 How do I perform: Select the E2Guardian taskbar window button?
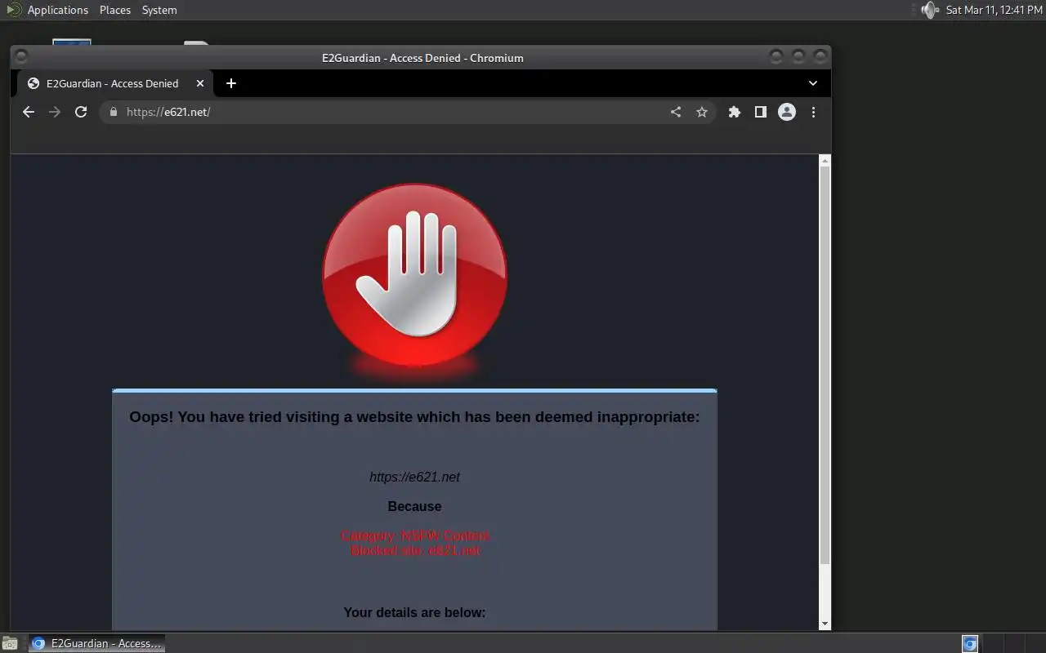point(96,643)
